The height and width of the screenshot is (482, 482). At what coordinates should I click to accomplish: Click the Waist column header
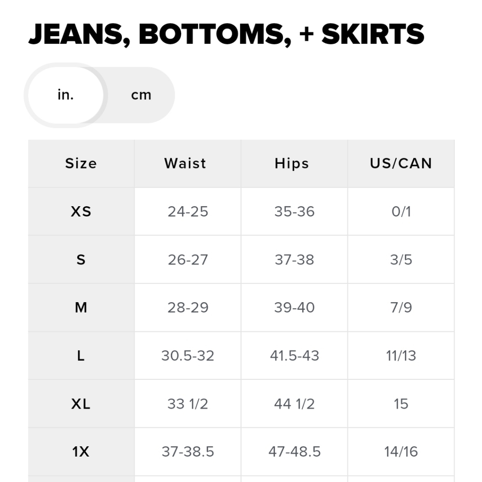pos(185,163)
